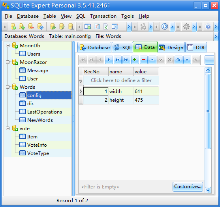This screenshot has height=207, width=220.
Task: Jump to next page of records
Action: [x=118, y=60]
